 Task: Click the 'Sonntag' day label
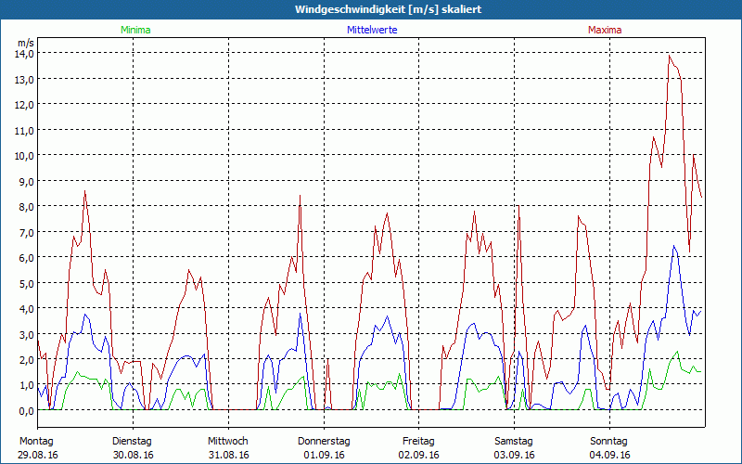pyautogui.click(x=609, y=442)
